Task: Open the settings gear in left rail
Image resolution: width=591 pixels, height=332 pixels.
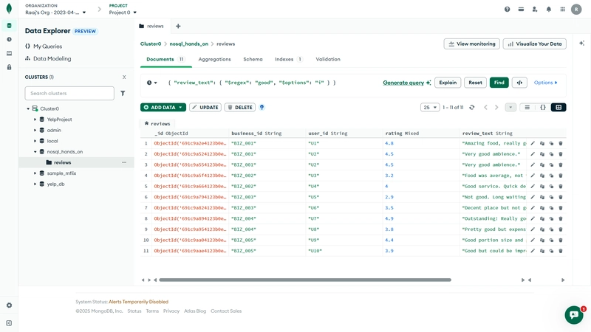Action: pos(9,305)
